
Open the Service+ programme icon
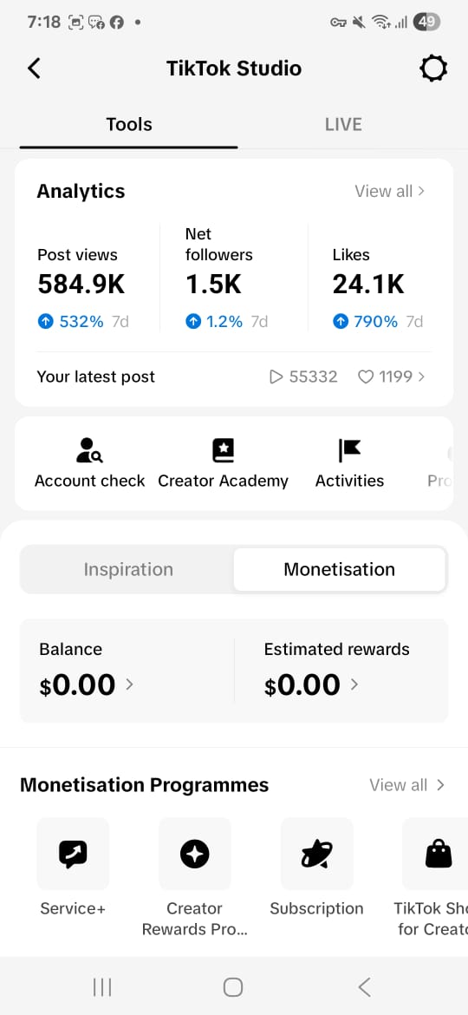tap(73, 854)
